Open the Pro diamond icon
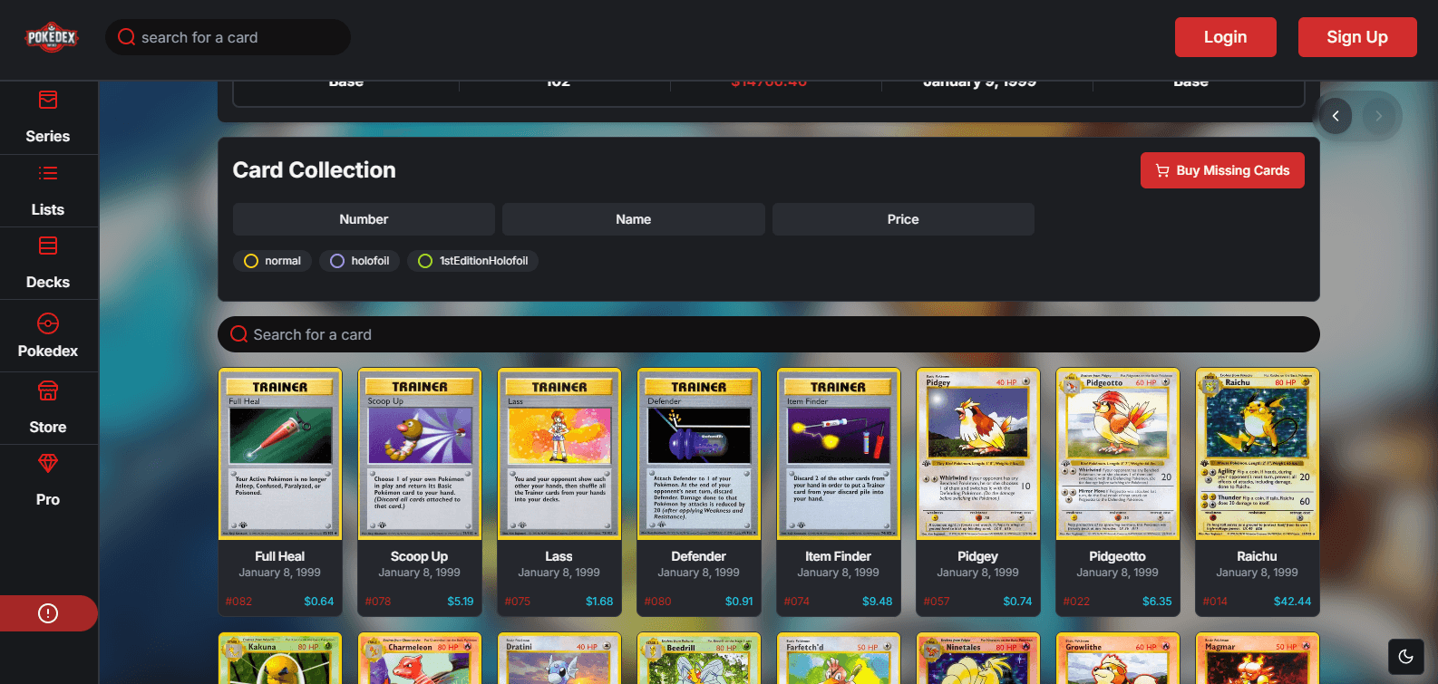 pyautogui.click(x=48, y=463)
